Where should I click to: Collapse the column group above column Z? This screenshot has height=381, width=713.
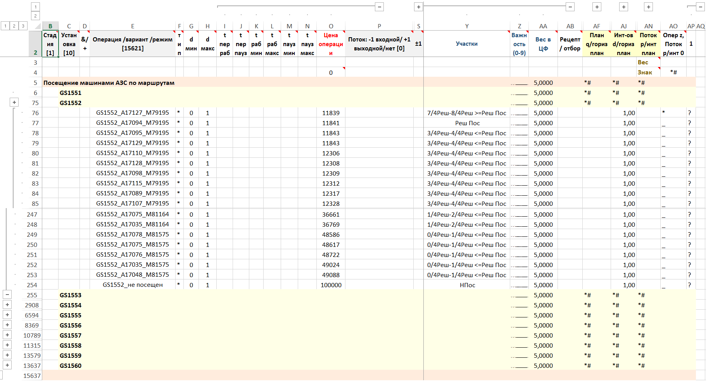[570, 7]
